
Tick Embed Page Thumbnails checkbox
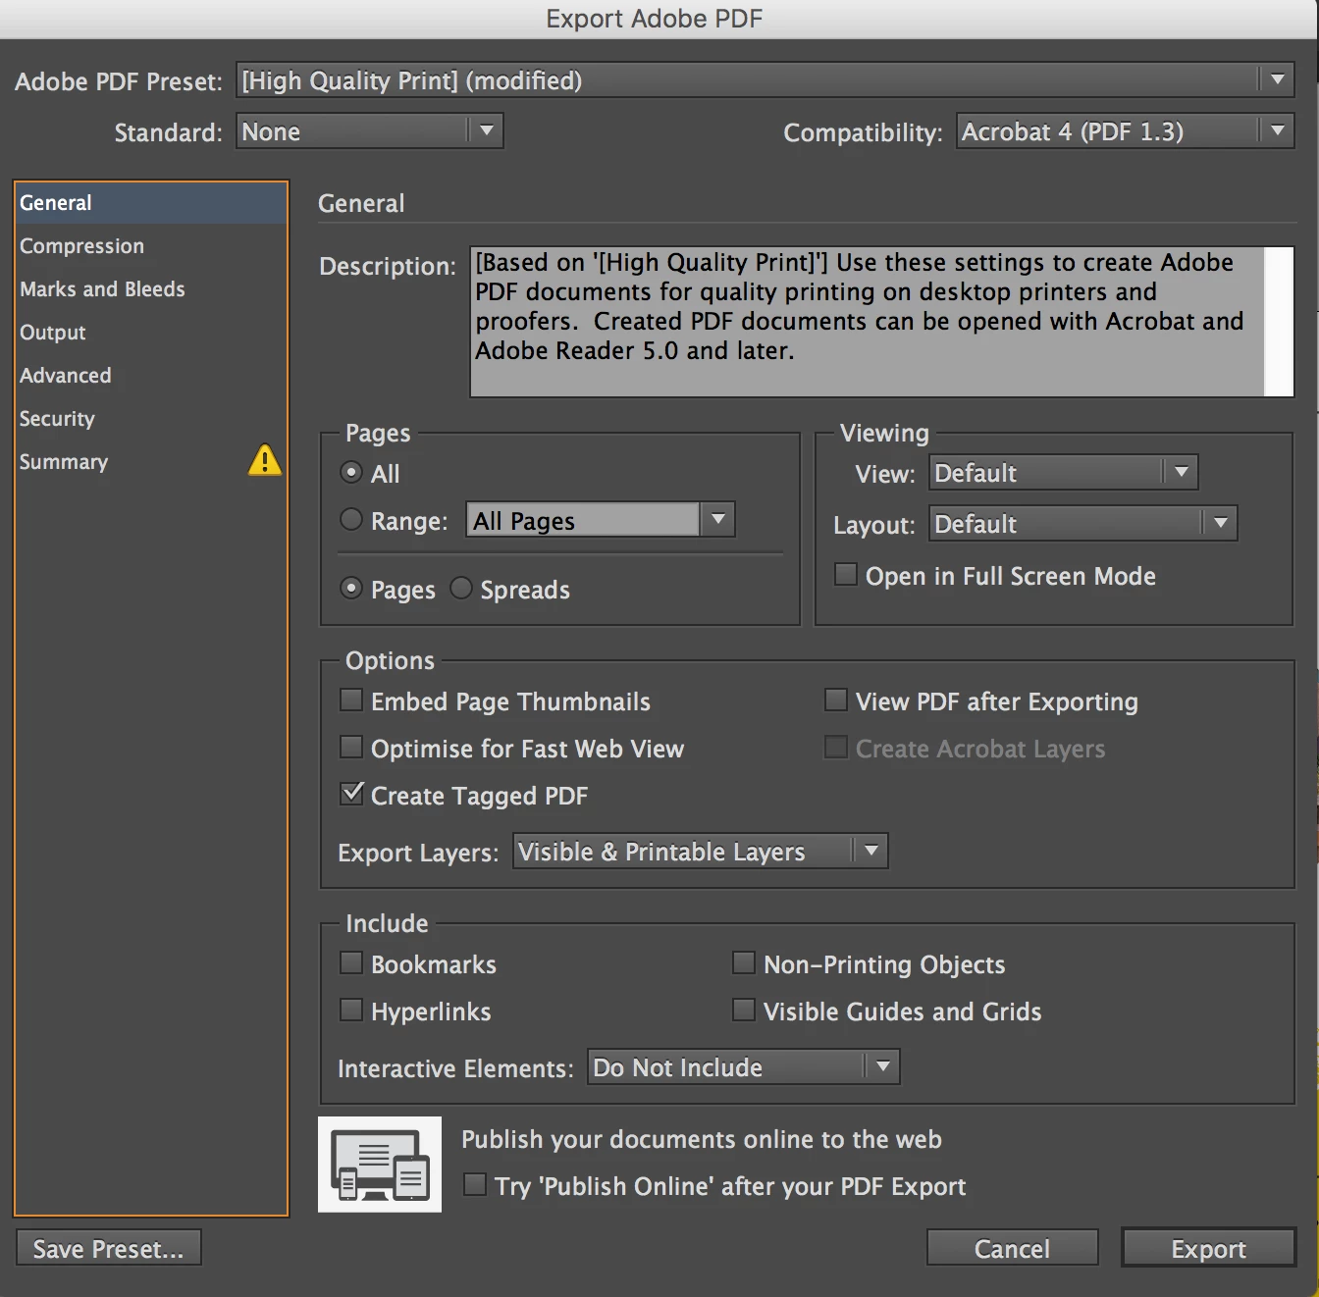click(351, 700)
